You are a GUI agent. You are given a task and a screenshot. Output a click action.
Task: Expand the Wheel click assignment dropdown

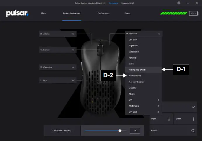click(73, 68)
